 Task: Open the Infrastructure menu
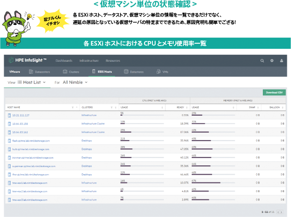point(89,61)
